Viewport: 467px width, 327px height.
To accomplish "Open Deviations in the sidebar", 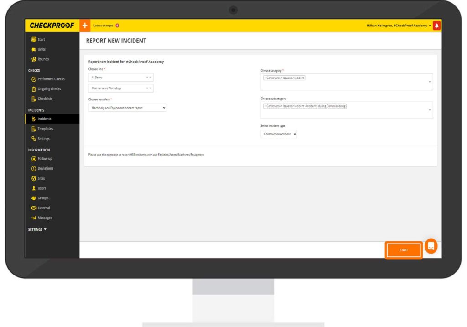I will point(45,168).
